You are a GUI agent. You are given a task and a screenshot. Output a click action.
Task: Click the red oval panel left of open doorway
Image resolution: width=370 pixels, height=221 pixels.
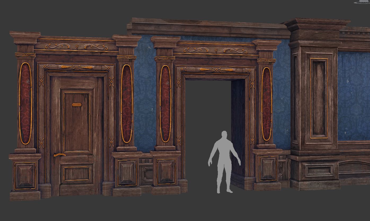(x=165, y=103)
